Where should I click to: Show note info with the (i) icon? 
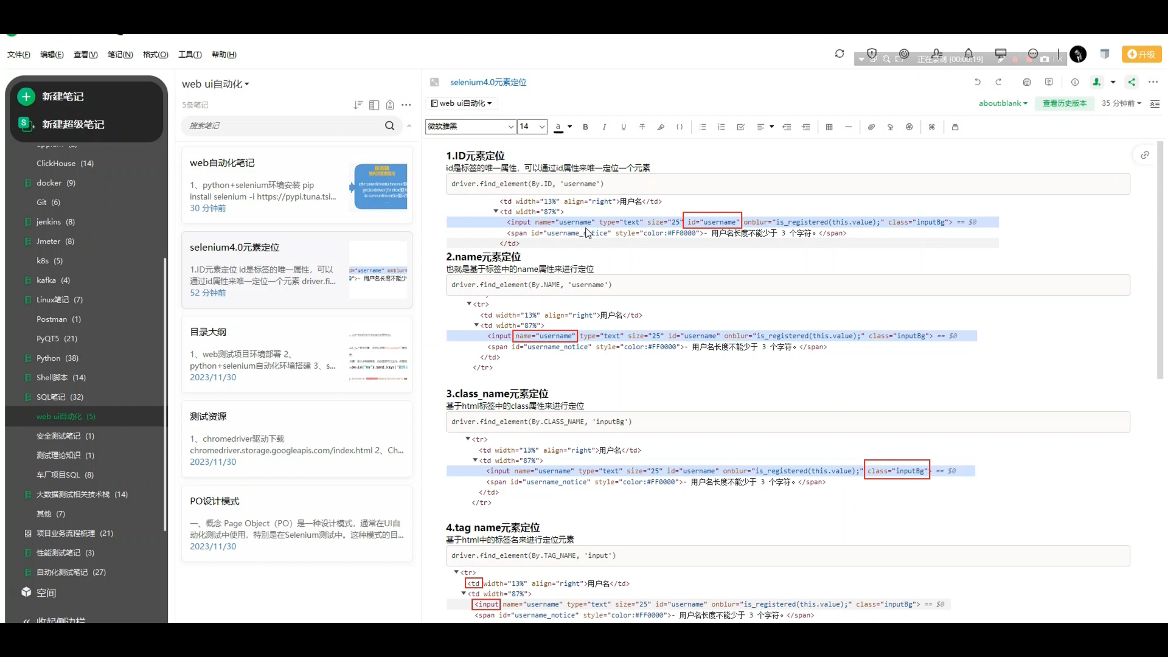(x=1075, y=82)
